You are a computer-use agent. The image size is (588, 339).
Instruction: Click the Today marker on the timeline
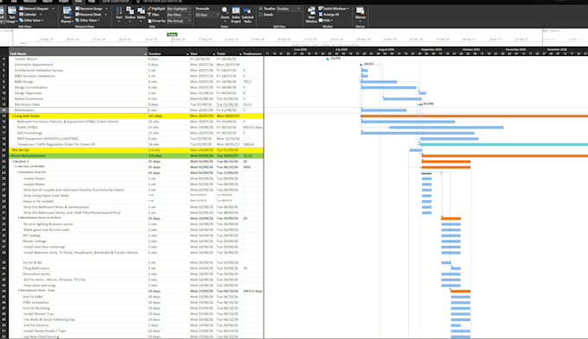[172, 35]
